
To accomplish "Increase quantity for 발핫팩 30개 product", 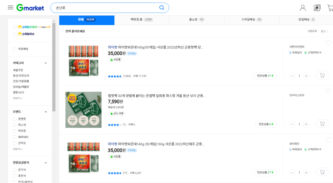I will pos(306,124).
